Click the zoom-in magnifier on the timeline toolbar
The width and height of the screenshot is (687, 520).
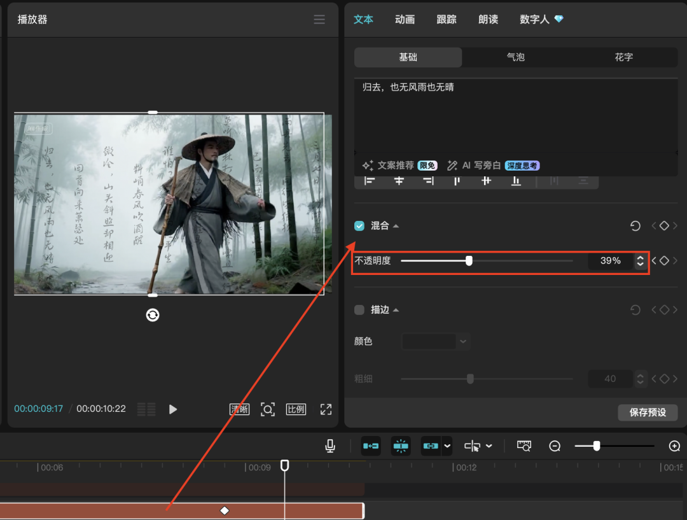coord(675,446)
